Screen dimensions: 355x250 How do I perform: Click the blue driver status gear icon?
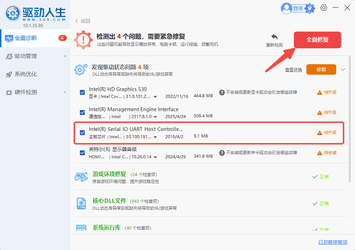point(81,69)
